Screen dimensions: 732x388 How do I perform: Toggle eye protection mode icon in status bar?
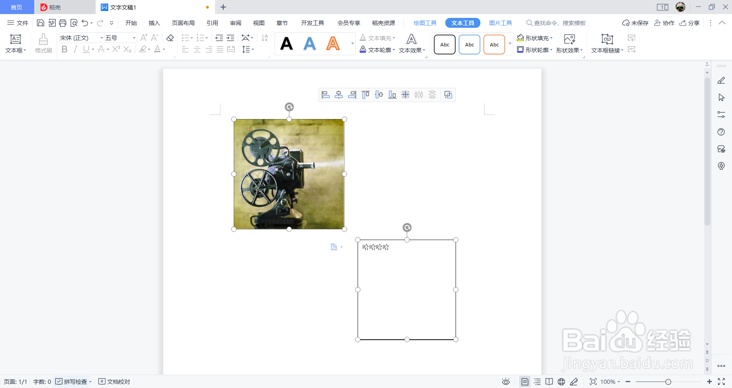click(506, 382)
